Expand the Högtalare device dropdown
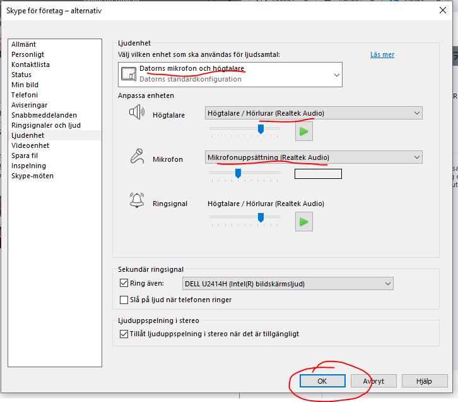This screenshot has height=402, width=458. pos(314,113)
